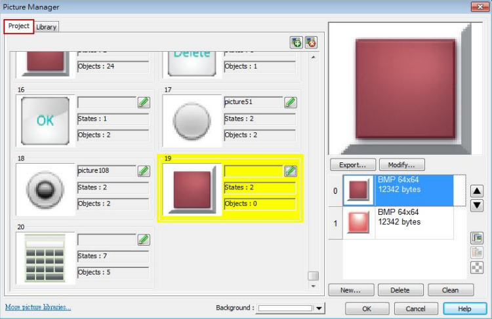The width and height of the screenshot is (492, 319).
Task: Click the pencil edit icon for picture 16
Action: (x=144, y=102)
